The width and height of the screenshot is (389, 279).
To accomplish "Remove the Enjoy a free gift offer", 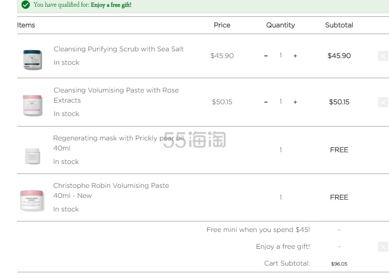I will click(383, 247).
